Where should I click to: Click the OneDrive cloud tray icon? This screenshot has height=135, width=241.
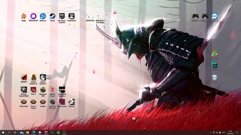tap(220, 132)
